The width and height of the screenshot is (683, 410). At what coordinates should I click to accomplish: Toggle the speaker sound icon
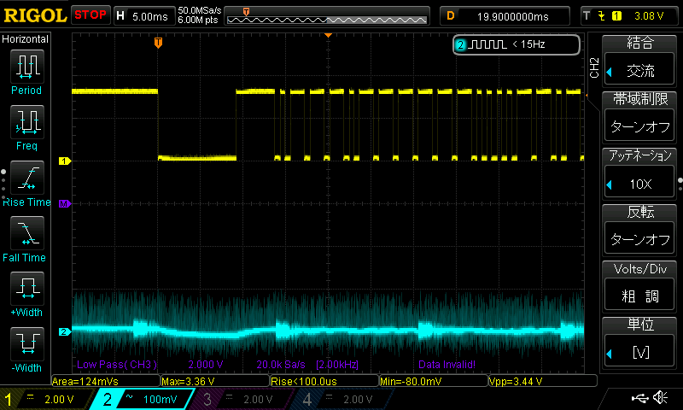pyautogui.click(x=659, y=399)
